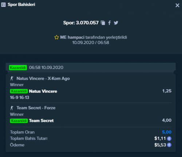Open the hampaci user profile

76,37
